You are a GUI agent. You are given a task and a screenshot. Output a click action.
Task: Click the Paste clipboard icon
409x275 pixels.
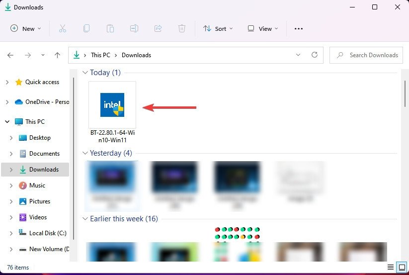coord(110,28)
